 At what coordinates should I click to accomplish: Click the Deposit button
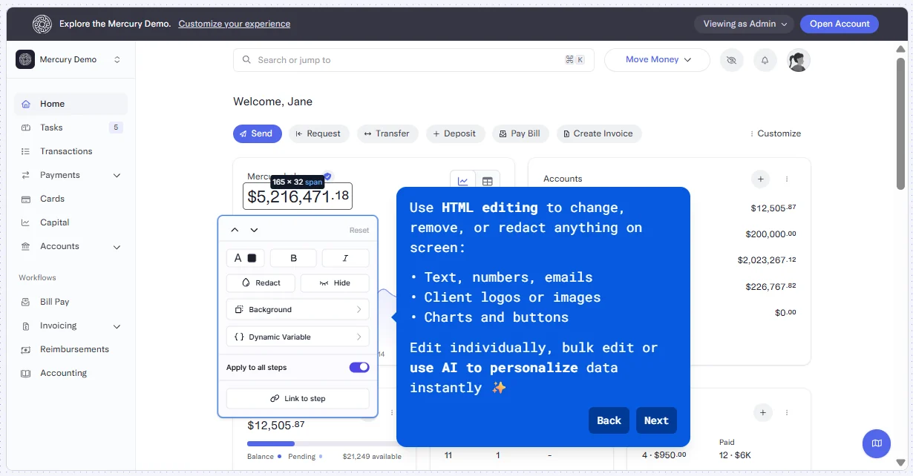(x=455, y=133)
